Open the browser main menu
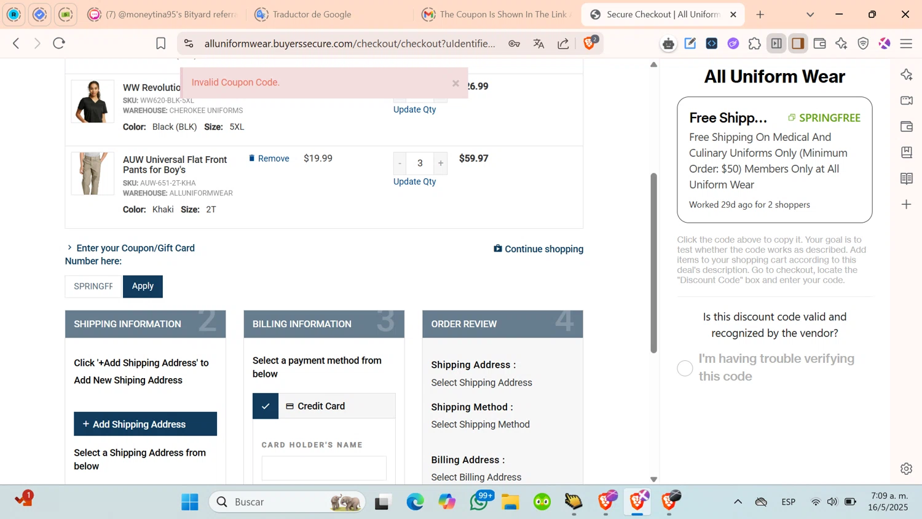Image resolution: width=922 pixels, height=519 pixels. pos(906,43)
